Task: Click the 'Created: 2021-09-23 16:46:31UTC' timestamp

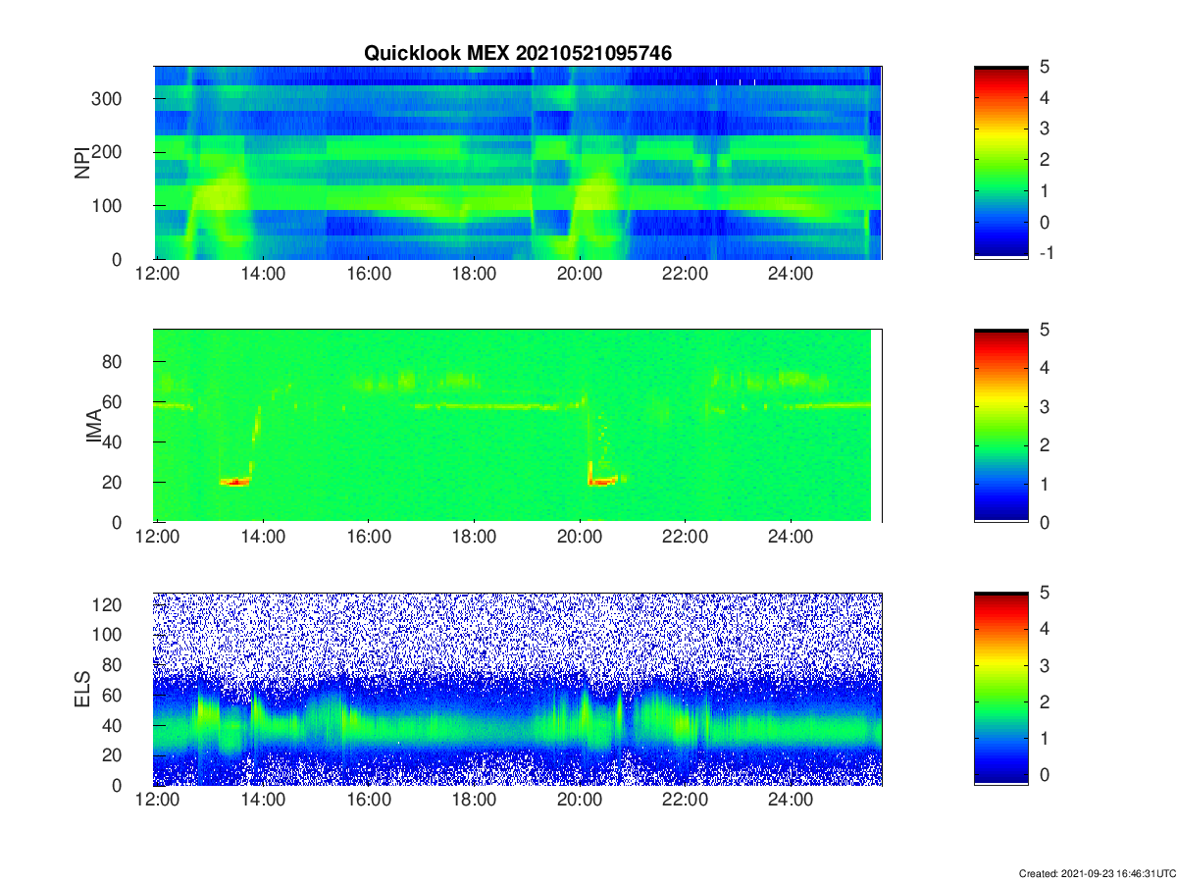Action: pyautogui.click(x=1098, y=873)
